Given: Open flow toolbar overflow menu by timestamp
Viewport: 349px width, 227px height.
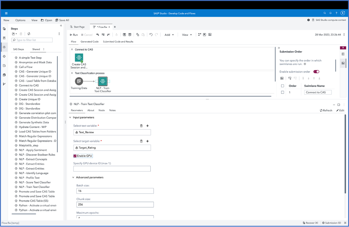Looking at the screenshot, I should 344,35.
